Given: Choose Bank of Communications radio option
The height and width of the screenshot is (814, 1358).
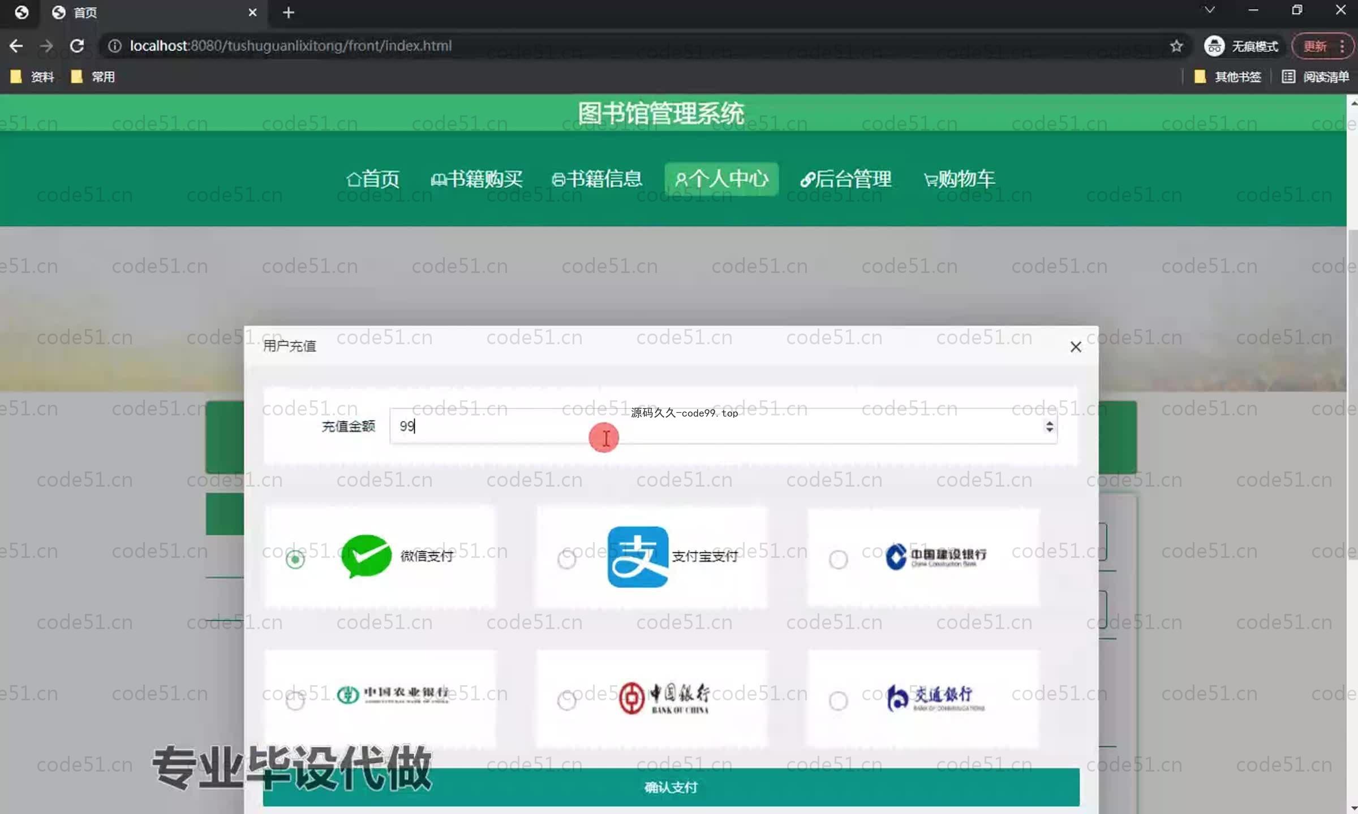Looking at the screenshot, I should [838, 701].
